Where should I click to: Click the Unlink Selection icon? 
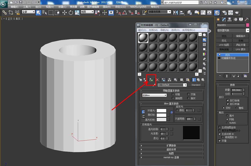[x=11, y=13]
